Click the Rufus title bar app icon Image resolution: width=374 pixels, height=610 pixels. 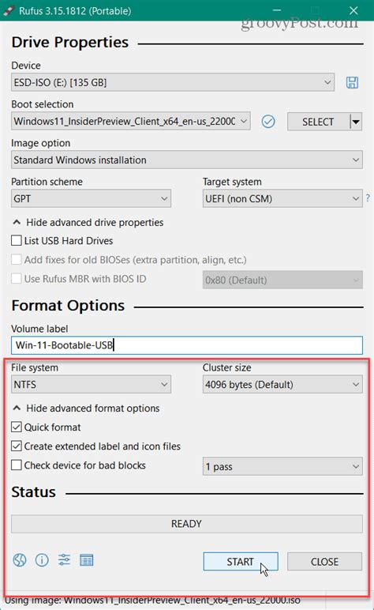8,10
